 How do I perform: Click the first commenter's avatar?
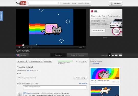tap(19, 94)
